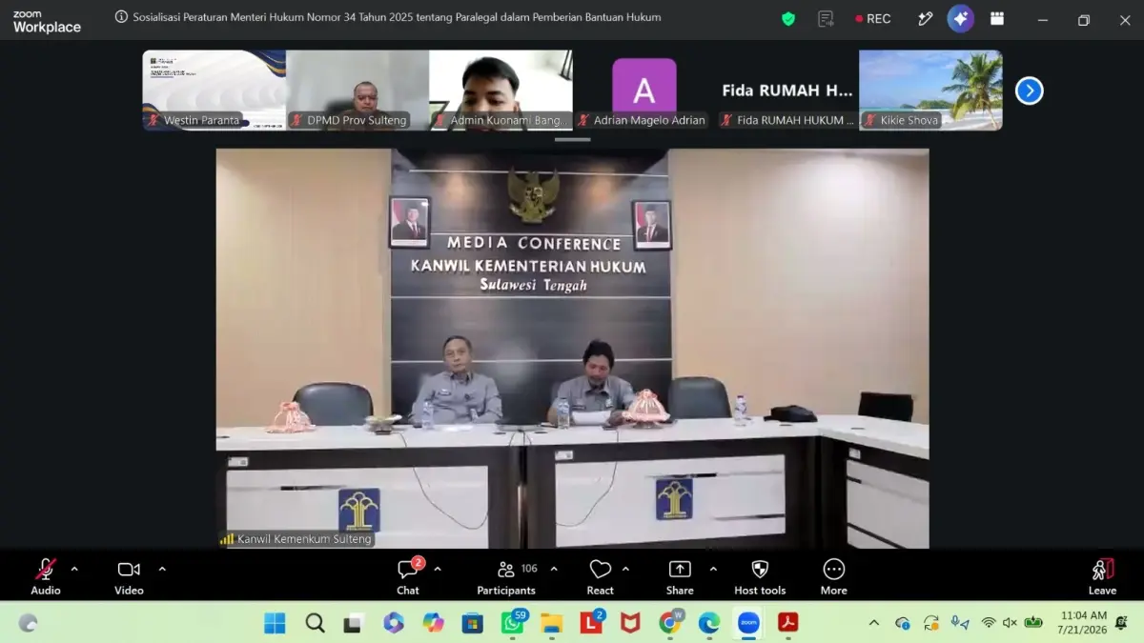Click the microphone in-use tray icon

point(960,623)
